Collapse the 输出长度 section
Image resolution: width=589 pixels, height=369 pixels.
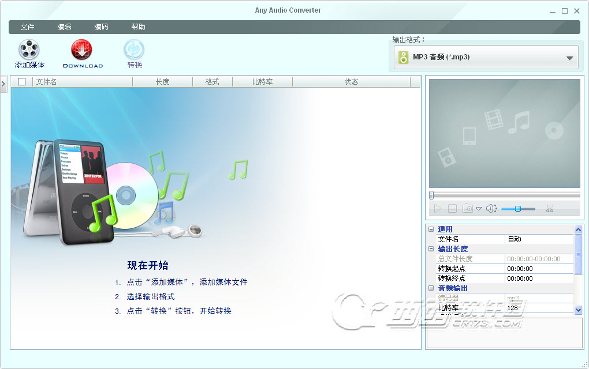click(431, 248)
